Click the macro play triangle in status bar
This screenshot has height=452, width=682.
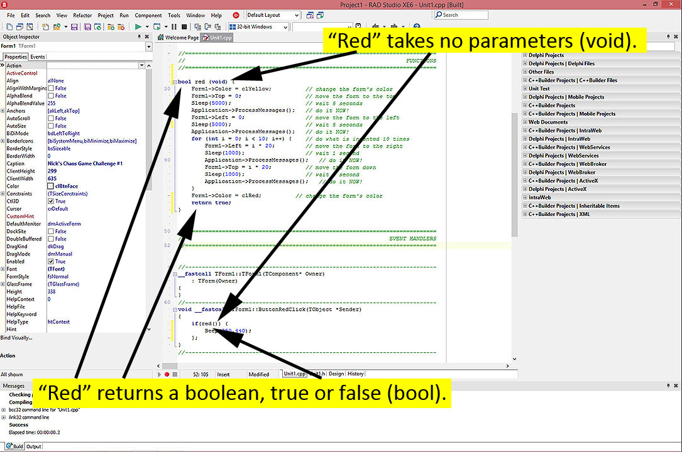tap(159, 374)
